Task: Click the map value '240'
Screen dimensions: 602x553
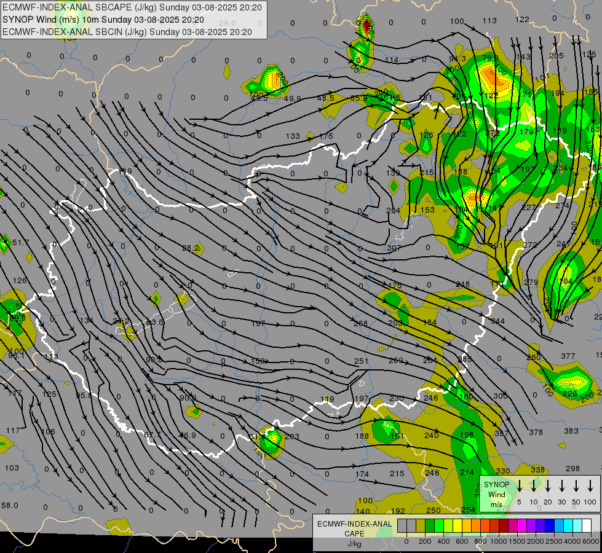Action: tap(432, 435)
